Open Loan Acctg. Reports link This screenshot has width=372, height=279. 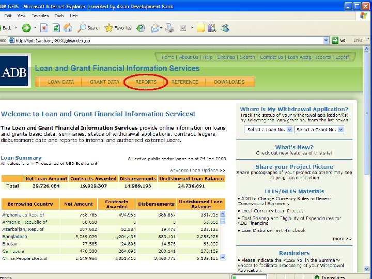(x=309, y=57)
